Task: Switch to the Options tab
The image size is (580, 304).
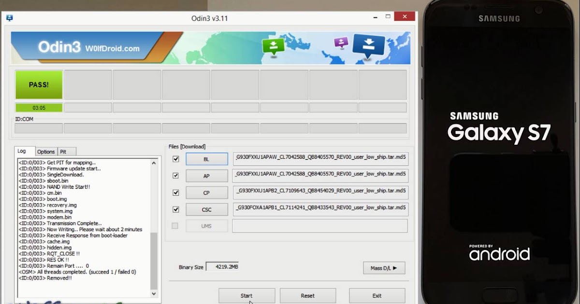Action: 46,152
